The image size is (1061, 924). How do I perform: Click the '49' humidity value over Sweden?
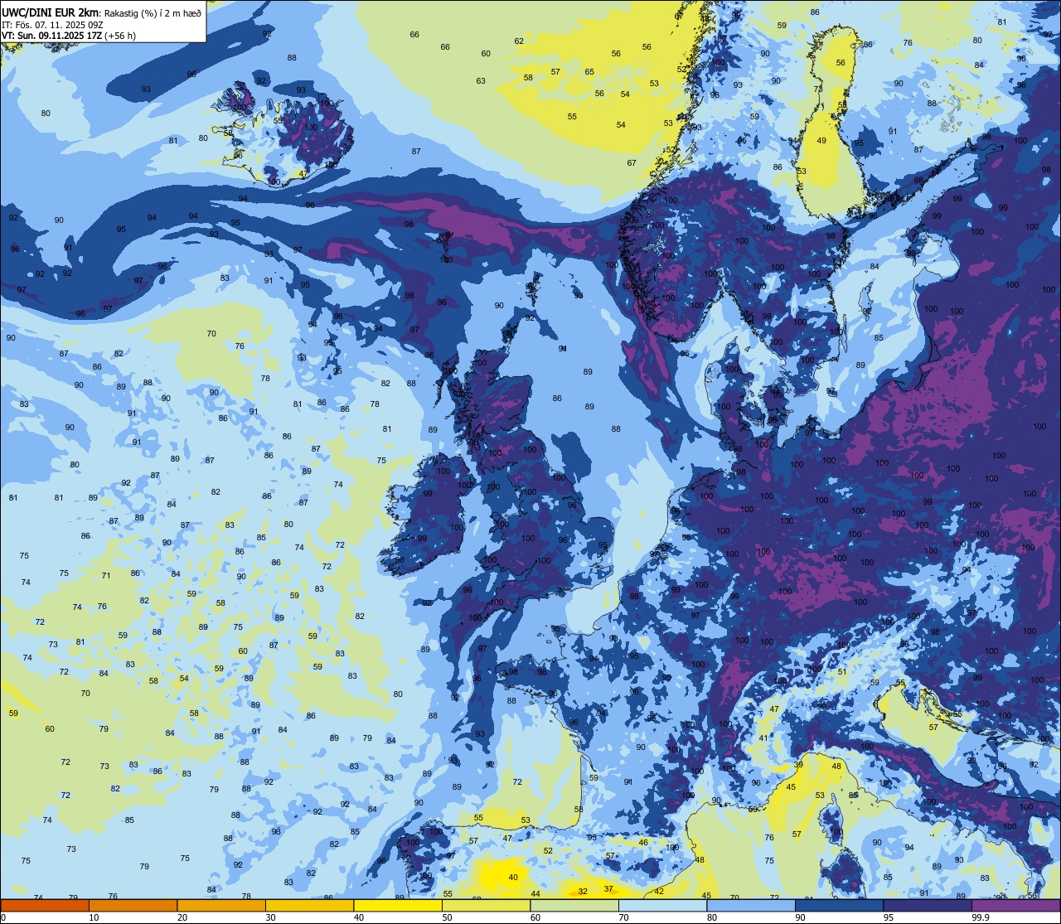[x=821, y=141]
